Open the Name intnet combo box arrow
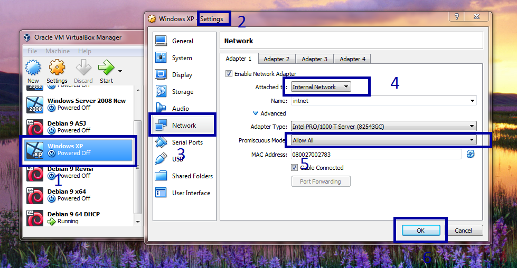The width and height of the screenshot is (517, 268). coord(472,101)
